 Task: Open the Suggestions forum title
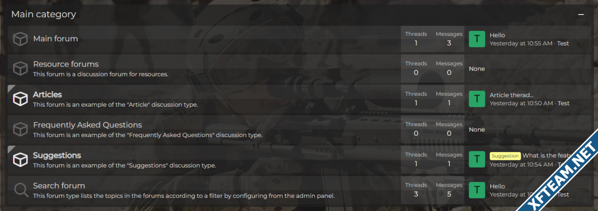pyautogui.click(x=57, y=155)
